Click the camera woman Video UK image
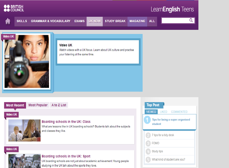229x168 pixels. (27, 61)
